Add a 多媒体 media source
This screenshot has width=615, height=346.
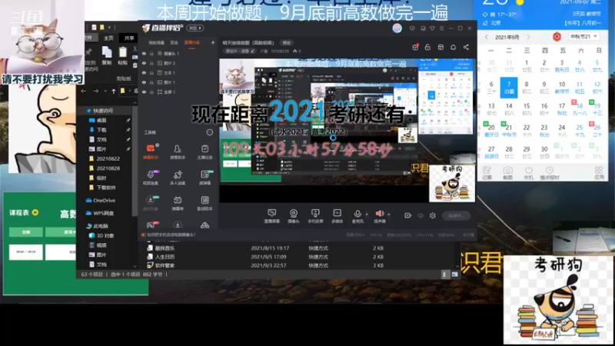[337, 216]
